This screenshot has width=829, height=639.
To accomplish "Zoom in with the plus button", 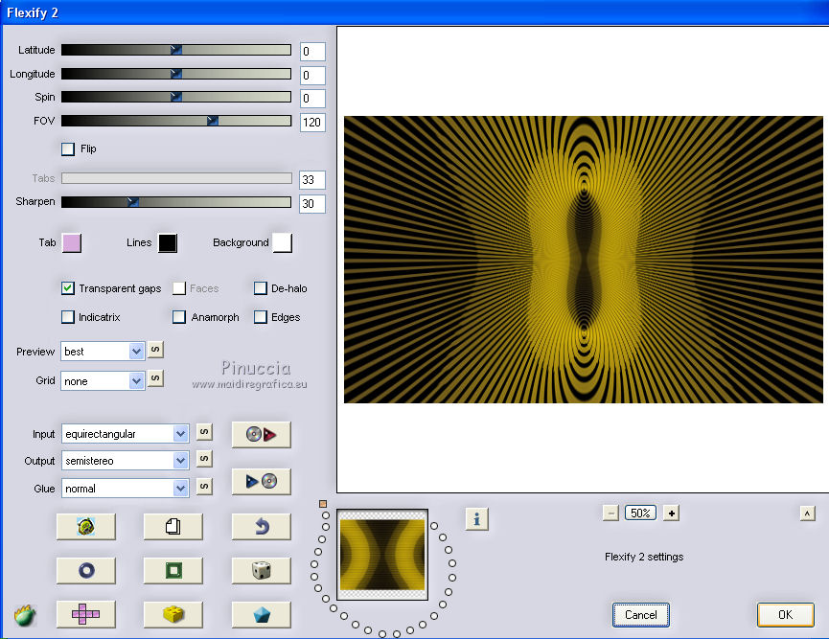I will [x=671, y=513].
